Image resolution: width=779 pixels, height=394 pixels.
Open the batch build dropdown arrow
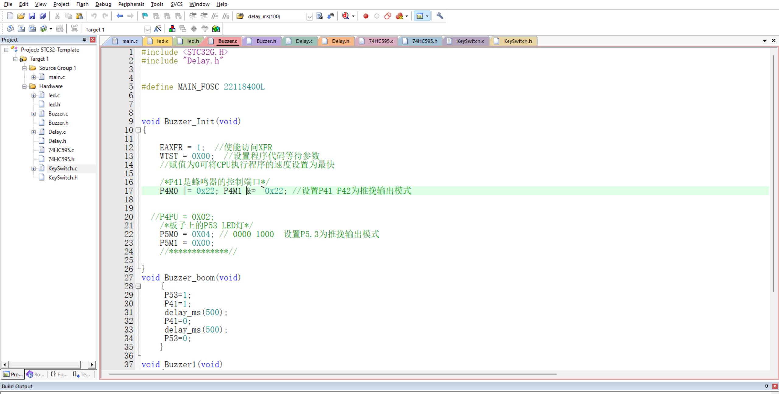pos(51,29)
